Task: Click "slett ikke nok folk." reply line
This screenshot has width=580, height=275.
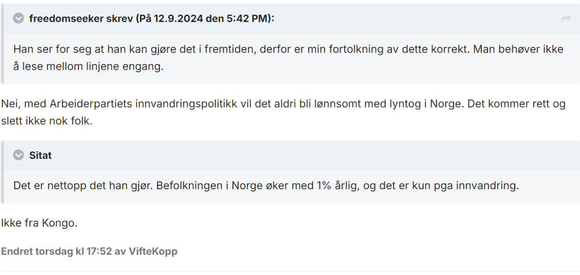Action: (x=47, y=121)
